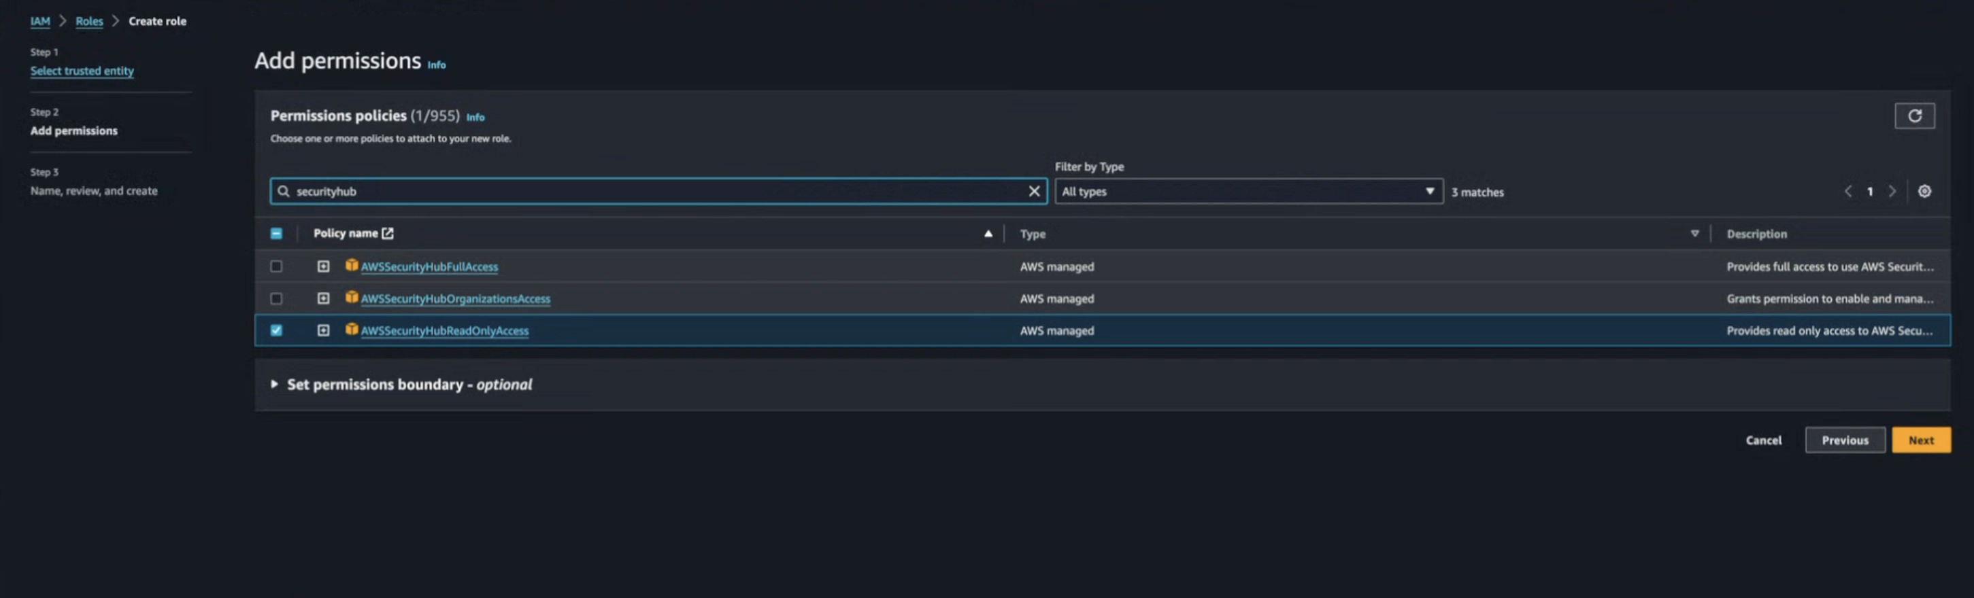The image size is (1974, 598).
Task: Click the Next button
Action: click(1920, 440)
